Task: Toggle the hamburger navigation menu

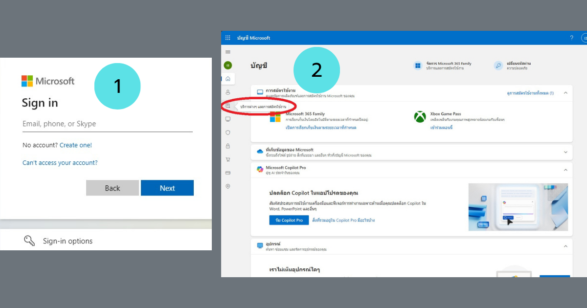Action: [x=228, y=52]
